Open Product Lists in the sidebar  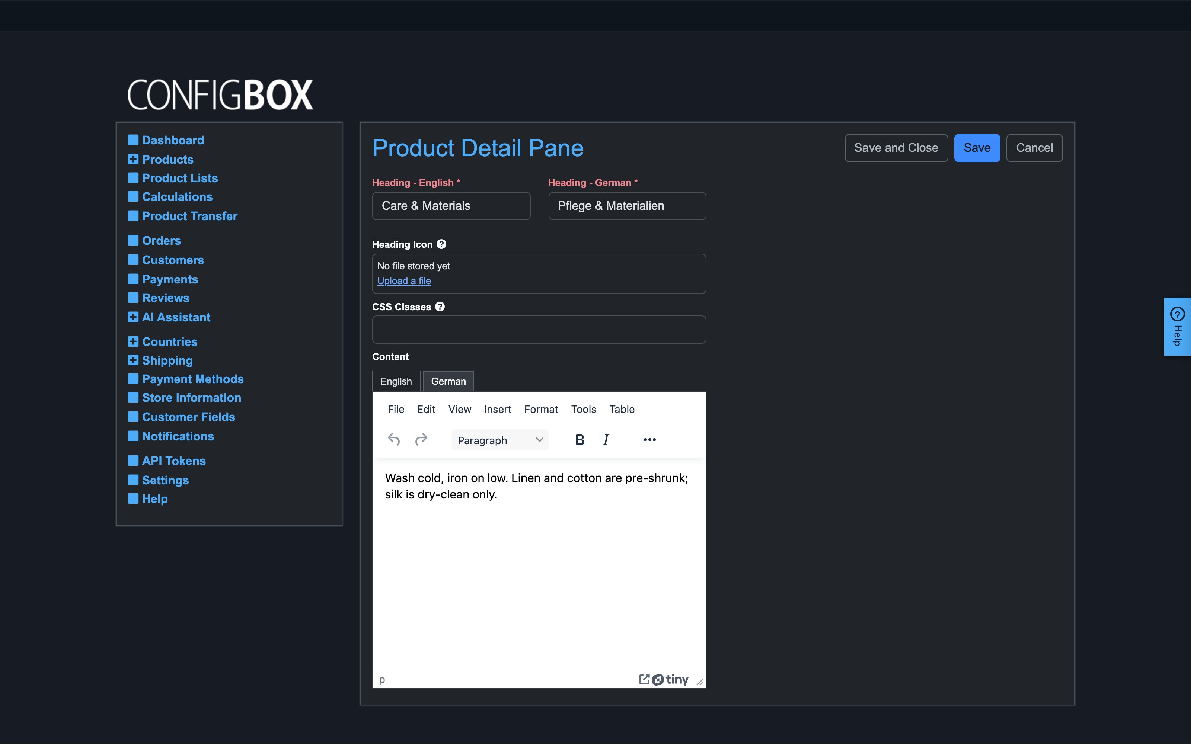pos(180,178)
